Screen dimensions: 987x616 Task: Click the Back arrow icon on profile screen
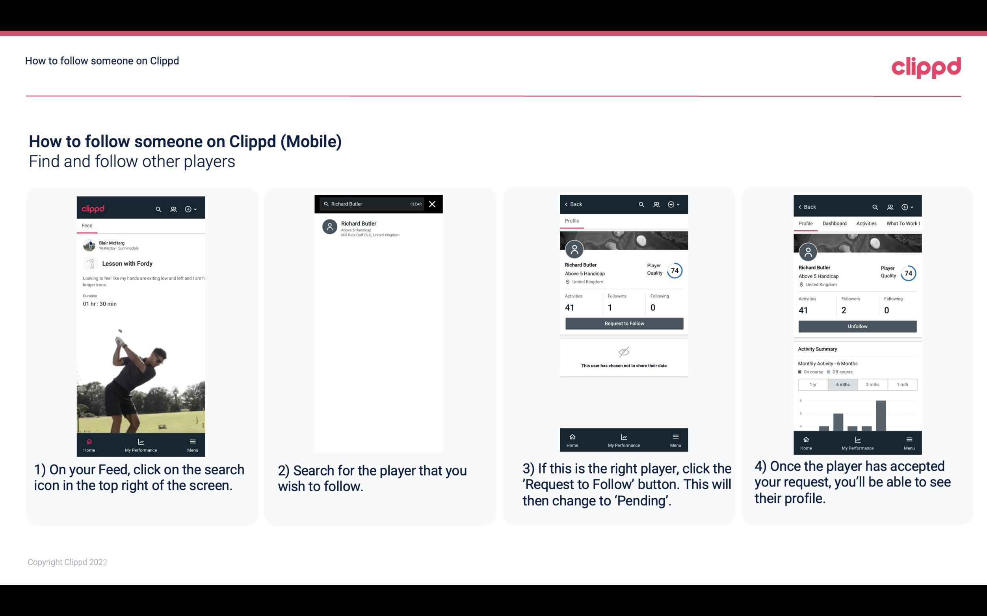pos(567,204)
